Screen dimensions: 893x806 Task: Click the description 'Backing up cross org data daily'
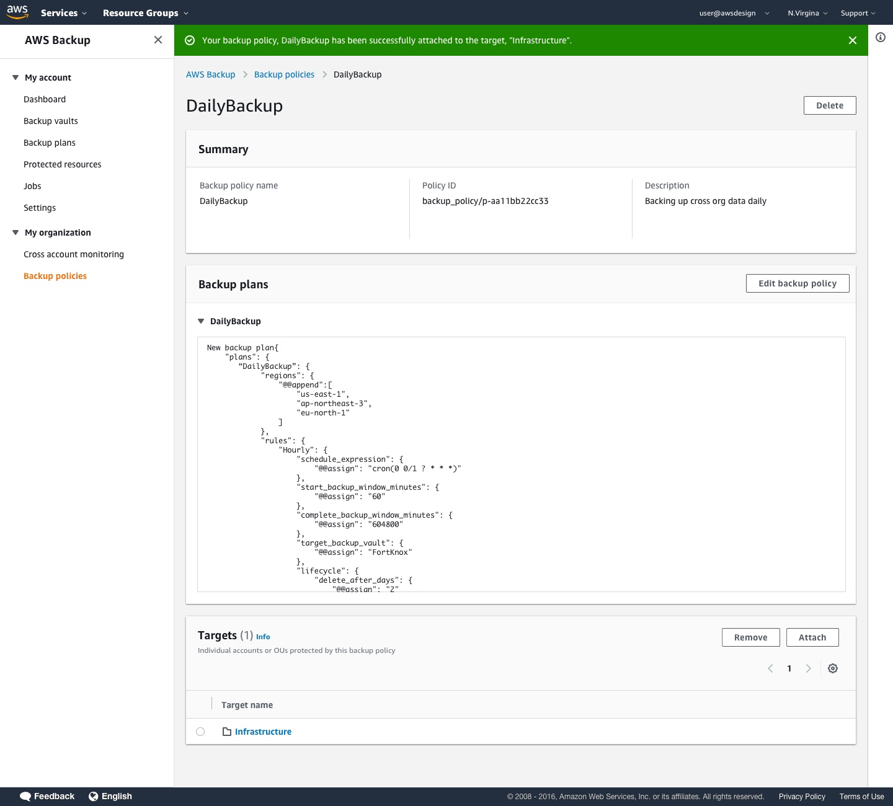(706, 201)
